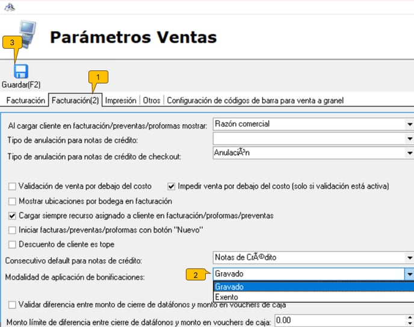The height and width of the screenshot is (327, 414).
Task: Click label Al cargar cliente en facturación mostrar
Action: click(x=108, y=126)
